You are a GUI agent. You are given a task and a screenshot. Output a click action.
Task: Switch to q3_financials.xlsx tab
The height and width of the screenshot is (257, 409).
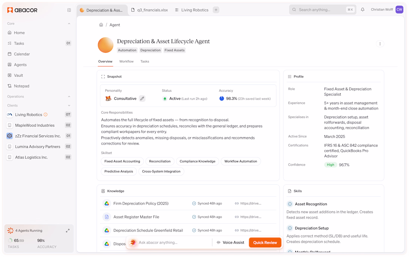(150, 10)
